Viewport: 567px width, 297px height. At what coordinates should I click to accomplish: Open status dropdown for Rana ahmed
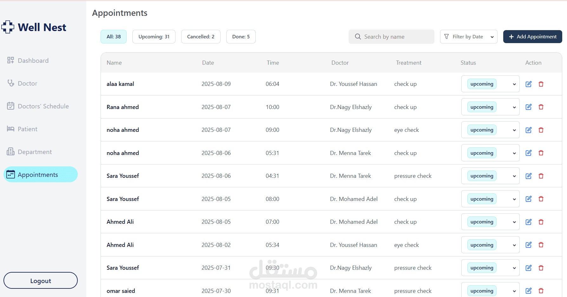coord(490,107)
